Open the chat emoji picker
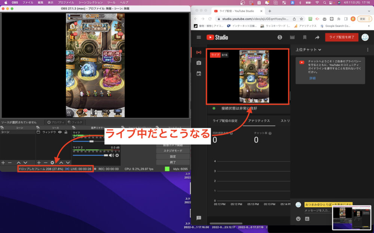Image resolution: width=374 pixels, height=233 pixels. [298, 219]
